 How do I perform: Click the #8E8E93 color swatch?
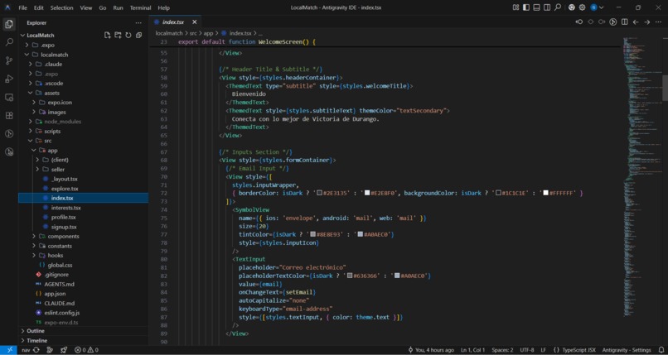(312, 234)
